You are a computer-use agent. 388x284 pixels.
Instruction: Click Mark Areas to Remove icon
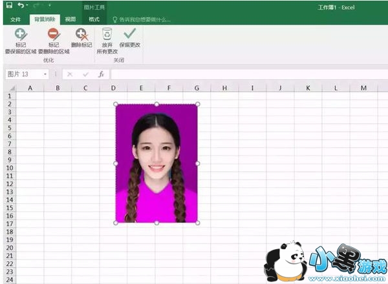coord(54,35)
